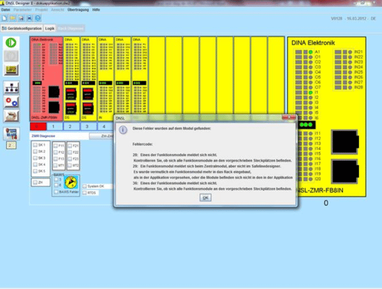This screenshot has height=289, width=382.
Task: Click the print toolbar icon
Action: [28, 18]
